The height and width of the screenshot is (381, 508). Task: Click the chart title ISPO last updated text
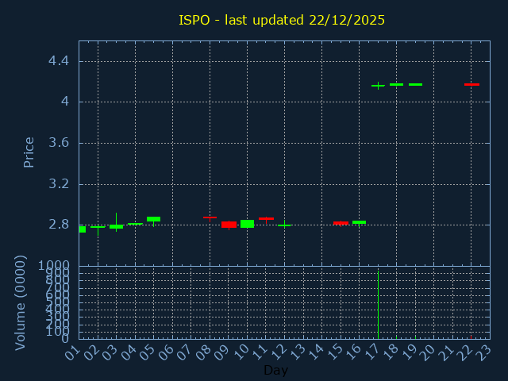(282, 20)
